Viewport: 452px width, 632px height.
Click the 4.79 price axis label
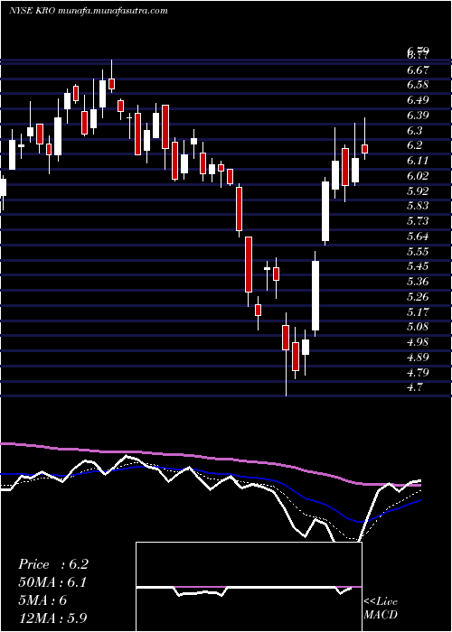click(x=418, y=372)
